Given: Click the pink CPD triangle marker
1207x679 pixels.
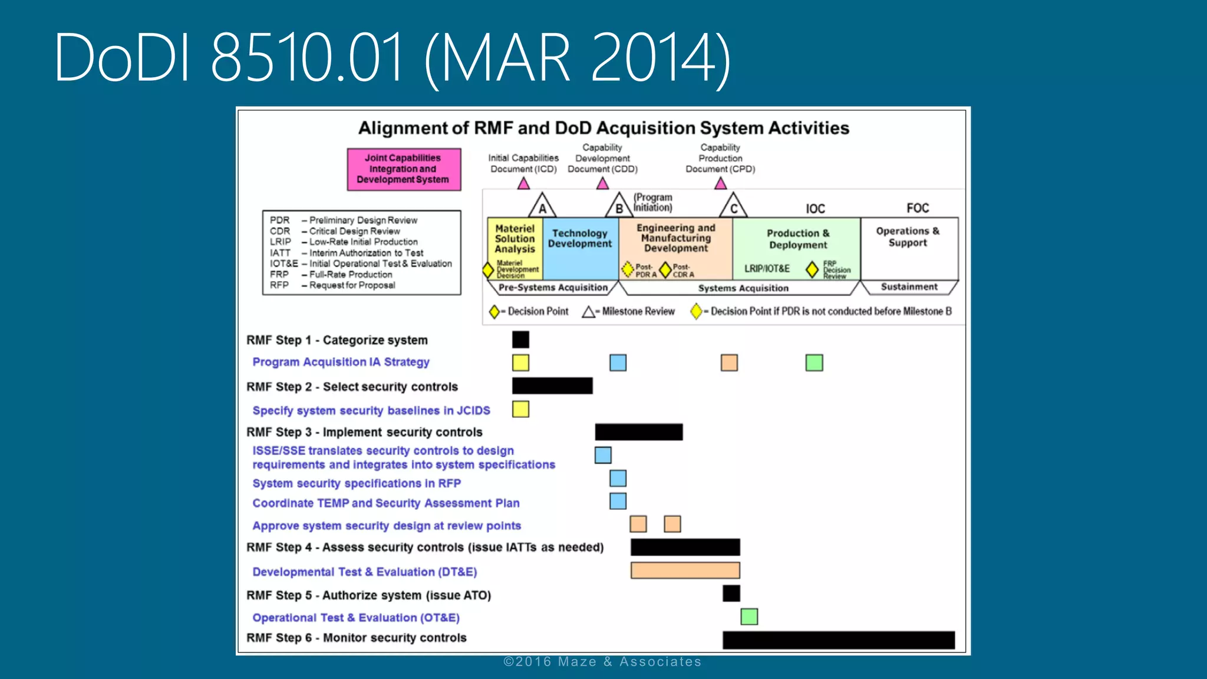Looking at the screenshot, I should [720, 184].
